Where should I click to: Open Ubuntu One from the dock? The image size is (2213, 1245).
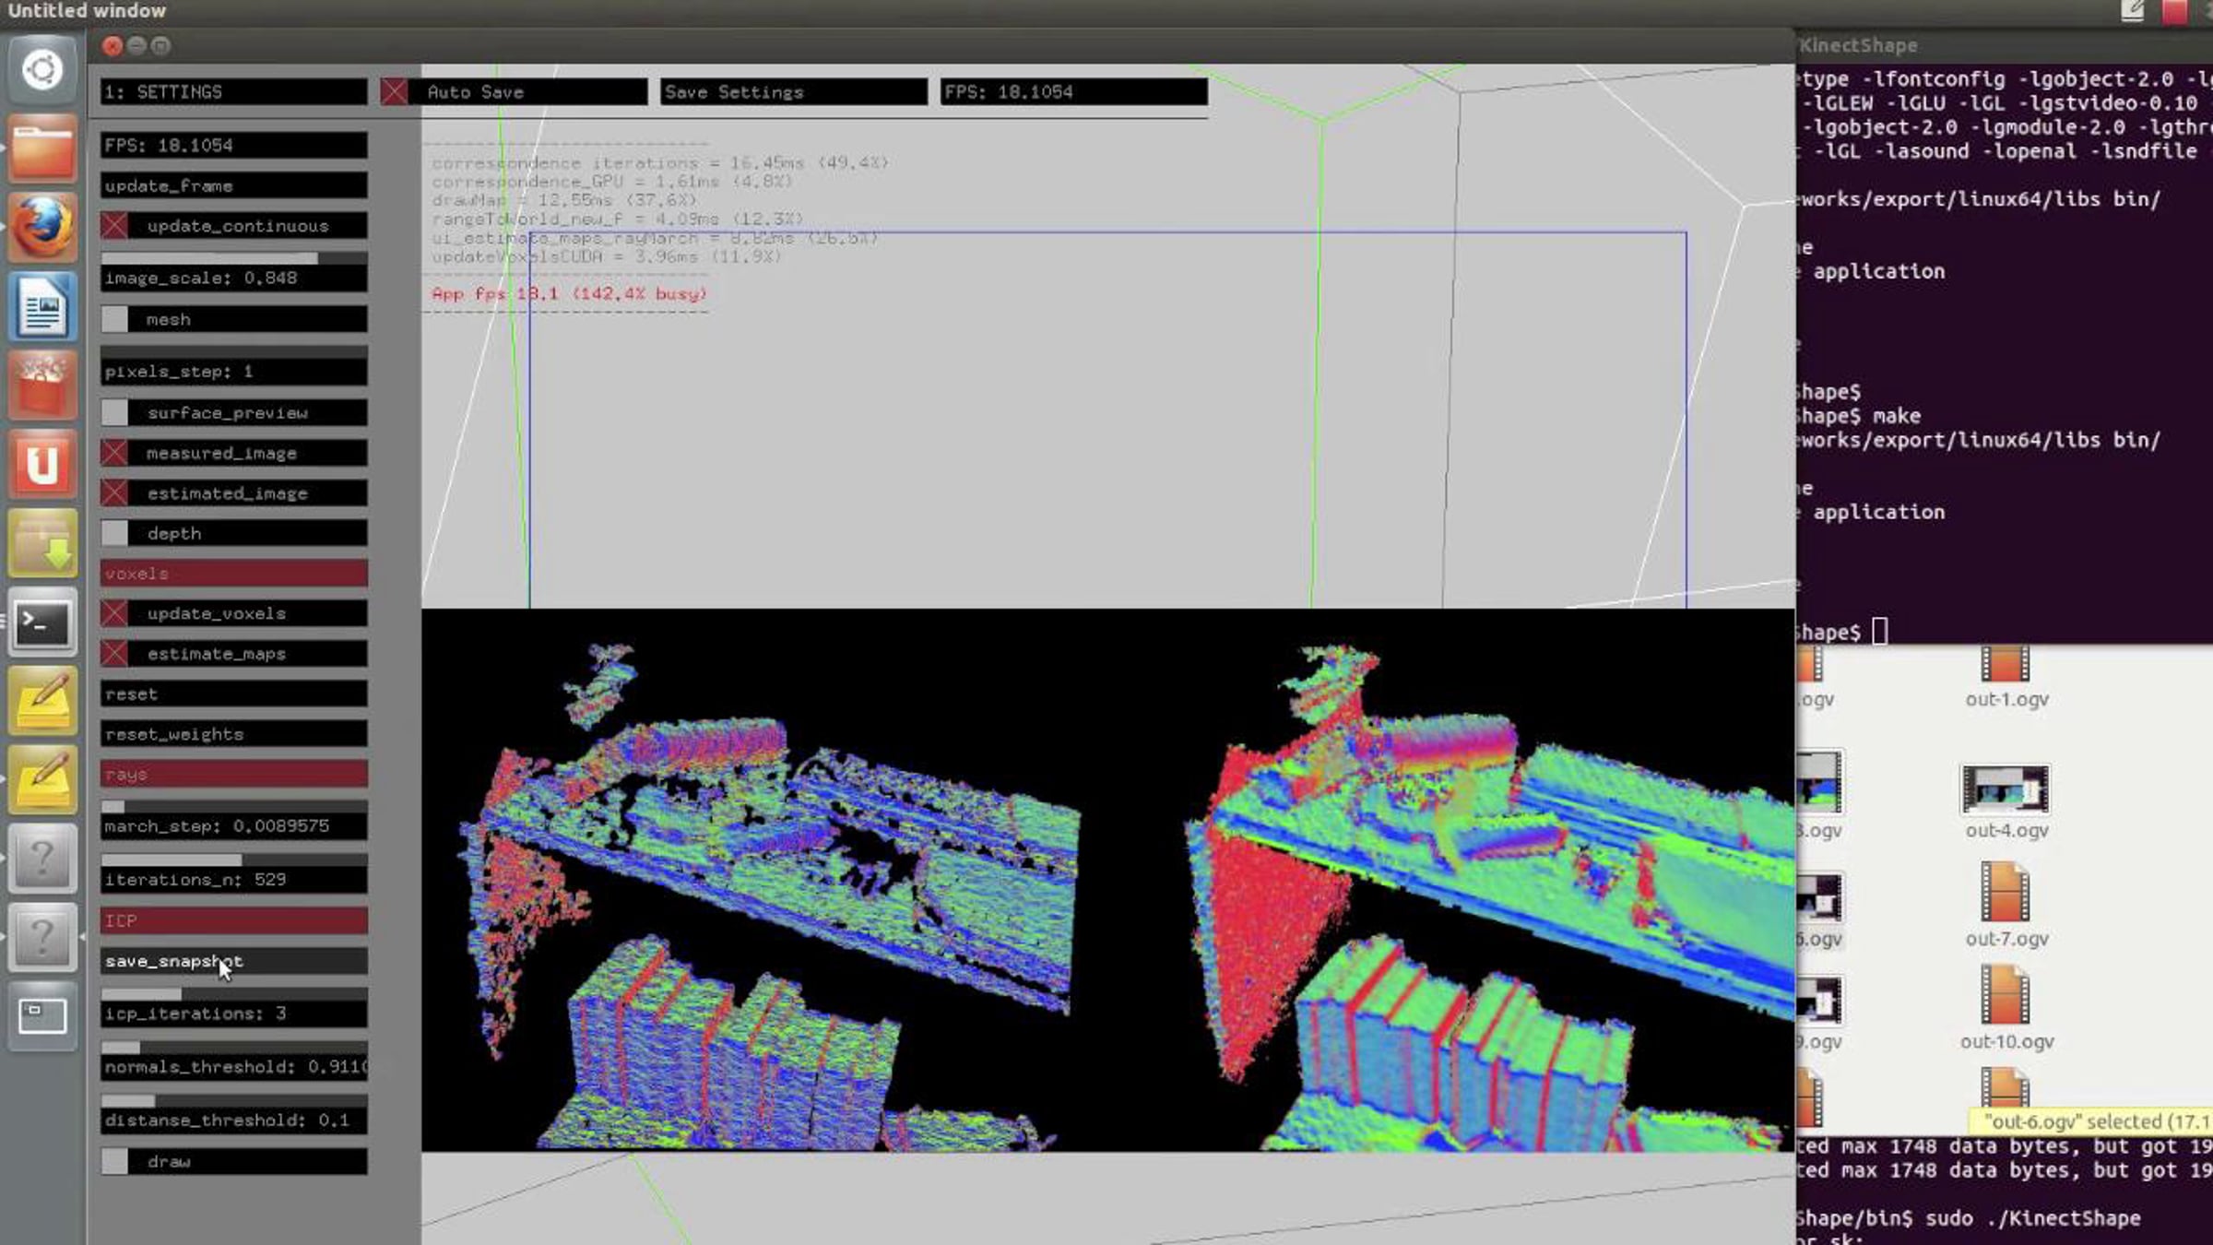(x=42, y=464)
